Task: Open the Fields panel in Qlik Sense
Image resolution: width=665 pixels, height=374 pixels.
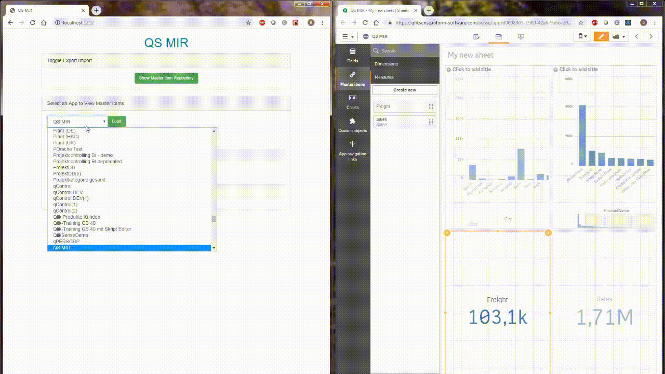Action: click(352, 55)
